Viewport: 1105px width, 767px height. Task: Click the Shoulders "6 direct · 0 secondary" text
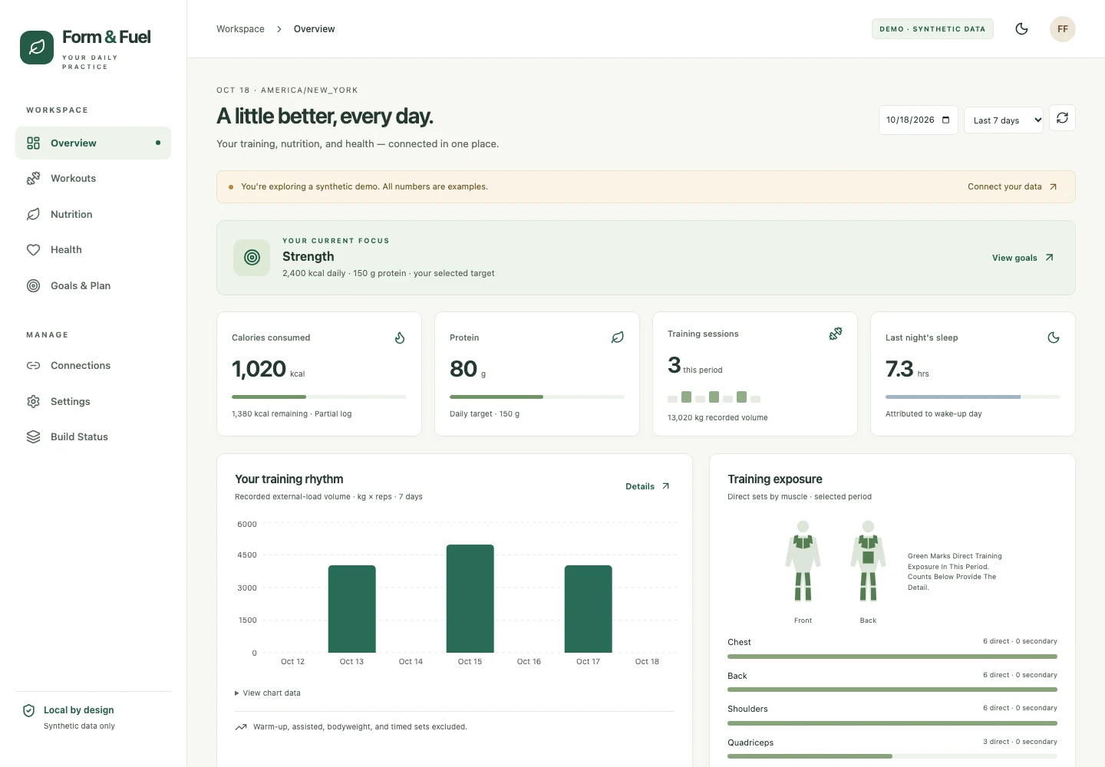1020,708
